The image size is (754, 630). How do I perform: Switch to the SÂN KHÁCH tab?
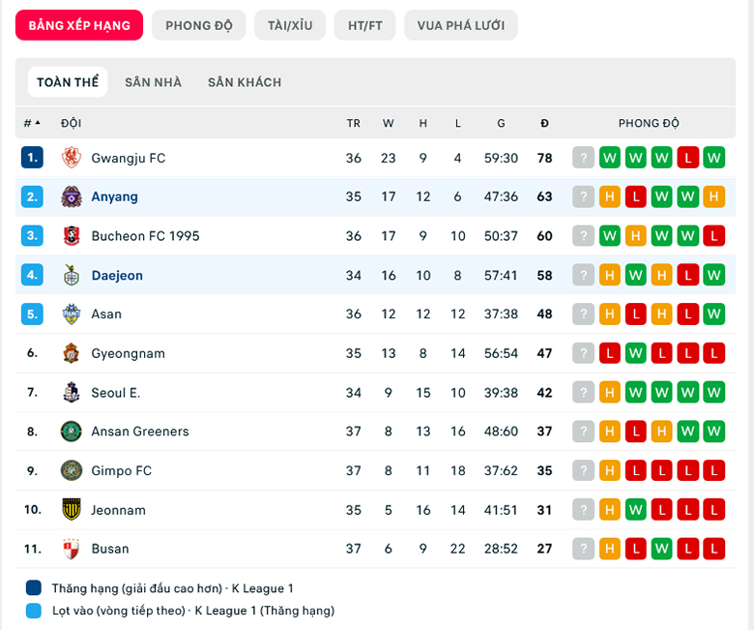pyautogui.click(x=245, y=82)
